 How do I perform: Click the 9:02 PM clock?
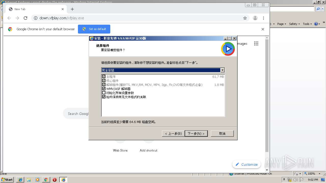coord(313,180)
